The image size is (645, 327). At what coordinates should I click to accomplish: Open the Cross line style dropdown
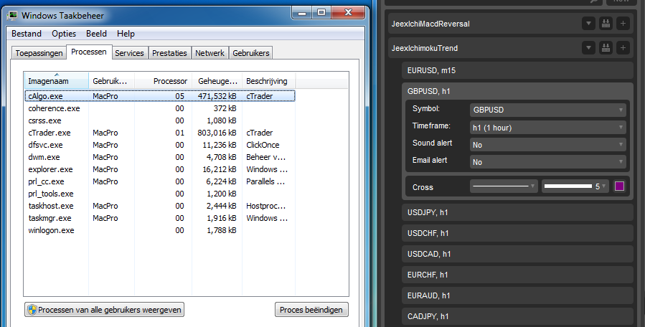coord(504,186)
